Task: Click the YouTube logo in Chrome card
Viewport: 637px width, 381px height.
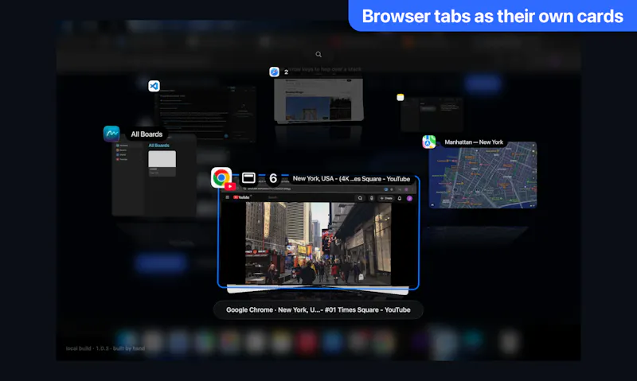Action: (242, 197)
